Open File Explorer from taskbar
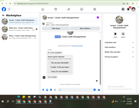This screenshot has height=108, width=139. pos(29,97)
